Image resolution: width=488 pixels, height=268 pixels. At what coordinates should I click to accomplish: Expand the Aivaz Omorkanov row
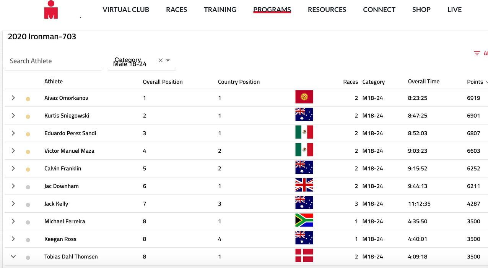coord(13,98)
